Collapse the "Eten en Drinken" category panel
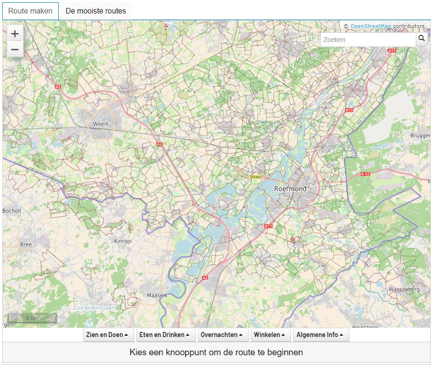Screen dimensions: 434x365 pos(165,334)
